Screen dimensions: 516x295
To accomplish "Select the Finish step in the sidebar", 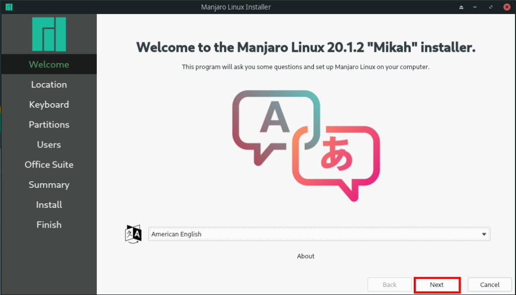I will click(49, 225).
